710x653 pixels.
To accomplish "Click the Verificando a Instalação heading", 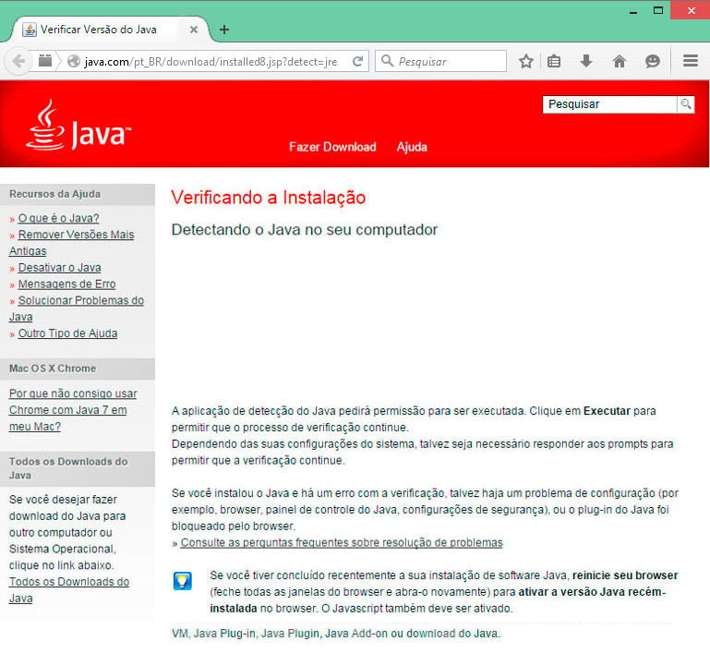I will coord(268,198).
